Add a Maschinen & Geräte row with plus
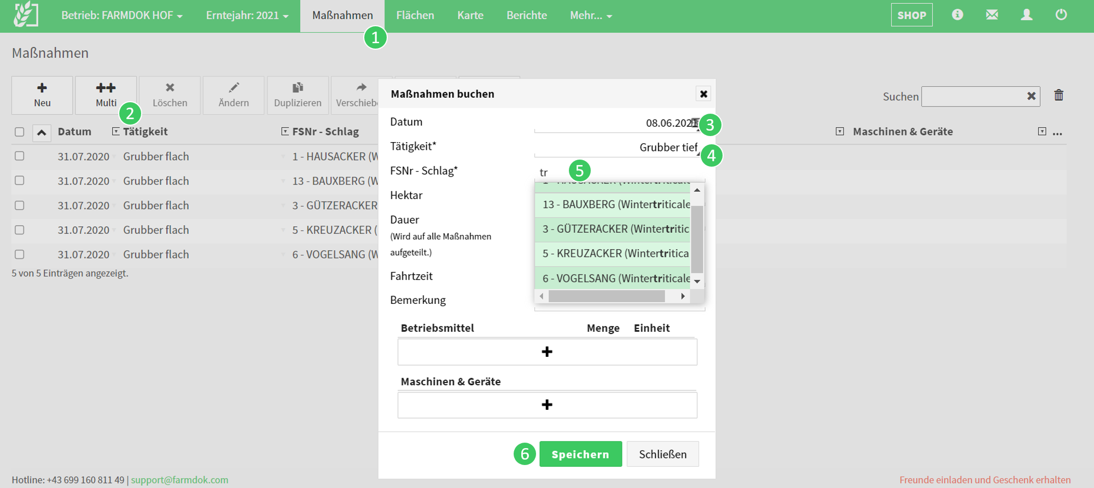This screenshot has width=1094, height=488. pos(547,404)
